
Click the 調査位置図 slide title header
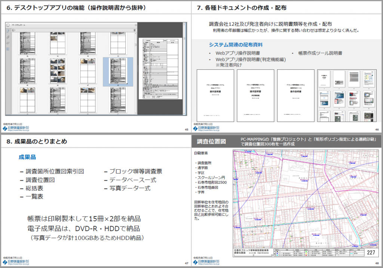(x=212, y=141)
